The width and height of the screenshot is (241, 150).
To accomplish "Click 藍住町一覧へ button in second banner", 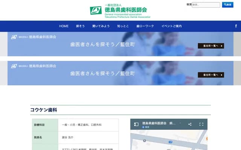I will (x=211, y=75).
